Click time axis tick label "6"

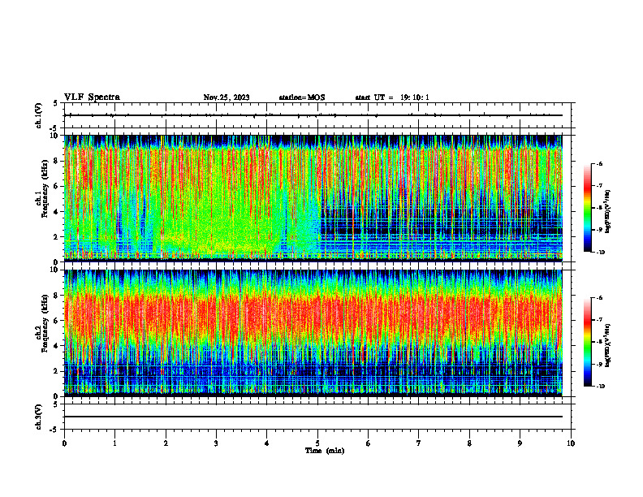[x=369, y=443]
